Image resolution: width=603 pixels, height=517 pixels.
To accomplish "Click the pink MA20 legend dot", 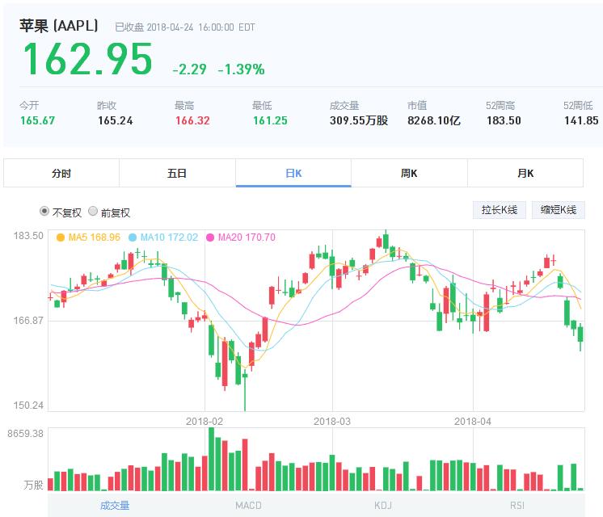I will tap(211, 237).
